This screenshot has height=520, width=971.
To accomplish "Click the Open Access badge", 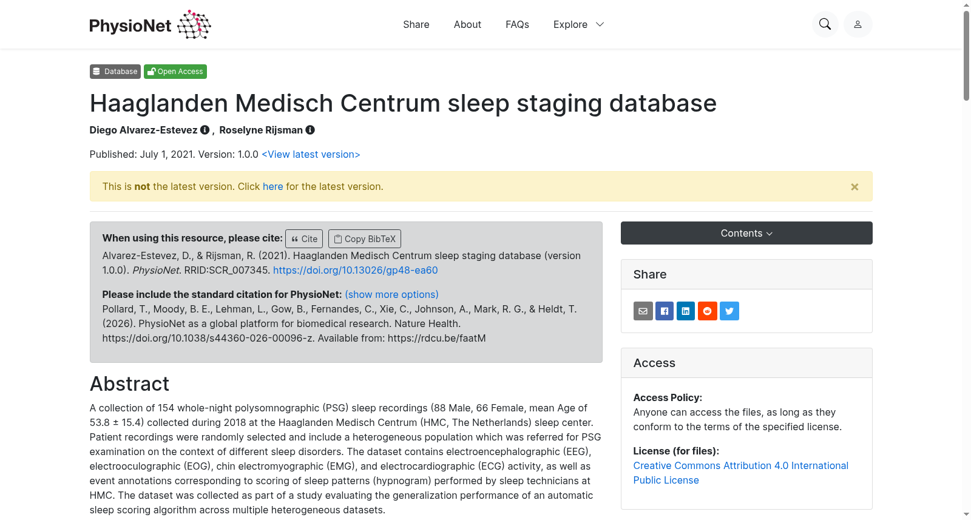I will [x=175, y=72].
